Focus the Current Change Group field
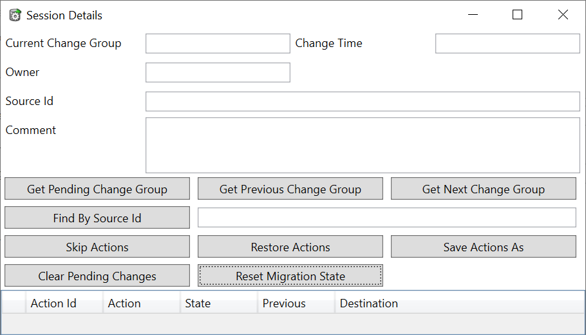 pyautogui.click(x=218, y=43)
